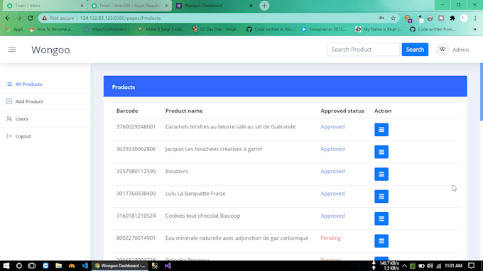Open action menu for Jacquet Les bouchées row
Image resolution: width=483 pixels, height=271 pixels.
381,152
